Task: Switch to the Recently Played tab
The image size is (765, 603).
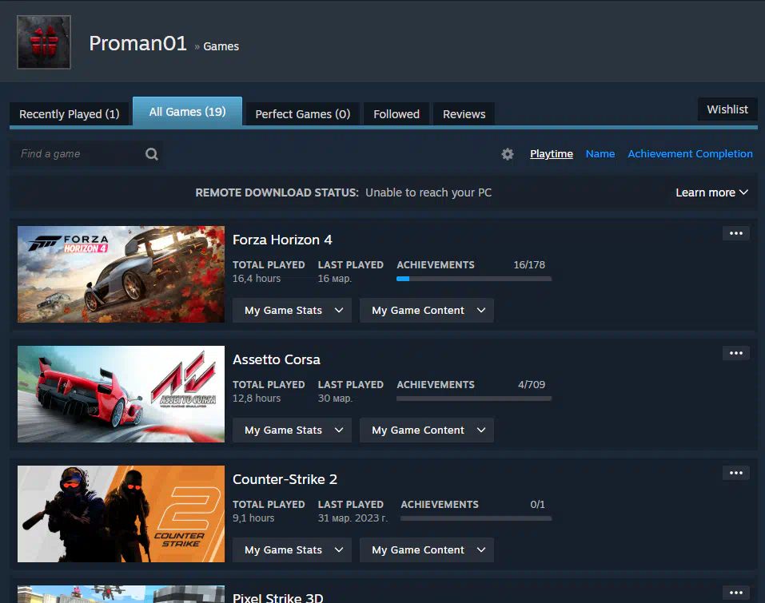Action: (x=70, y=114)
